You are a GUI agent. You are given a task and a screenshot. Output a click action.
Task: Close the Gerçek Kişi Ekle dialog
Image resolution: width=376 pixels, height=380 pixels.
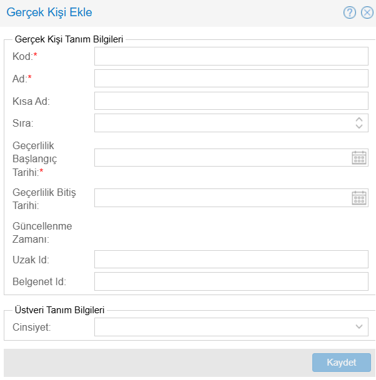[x=367, y=12]
